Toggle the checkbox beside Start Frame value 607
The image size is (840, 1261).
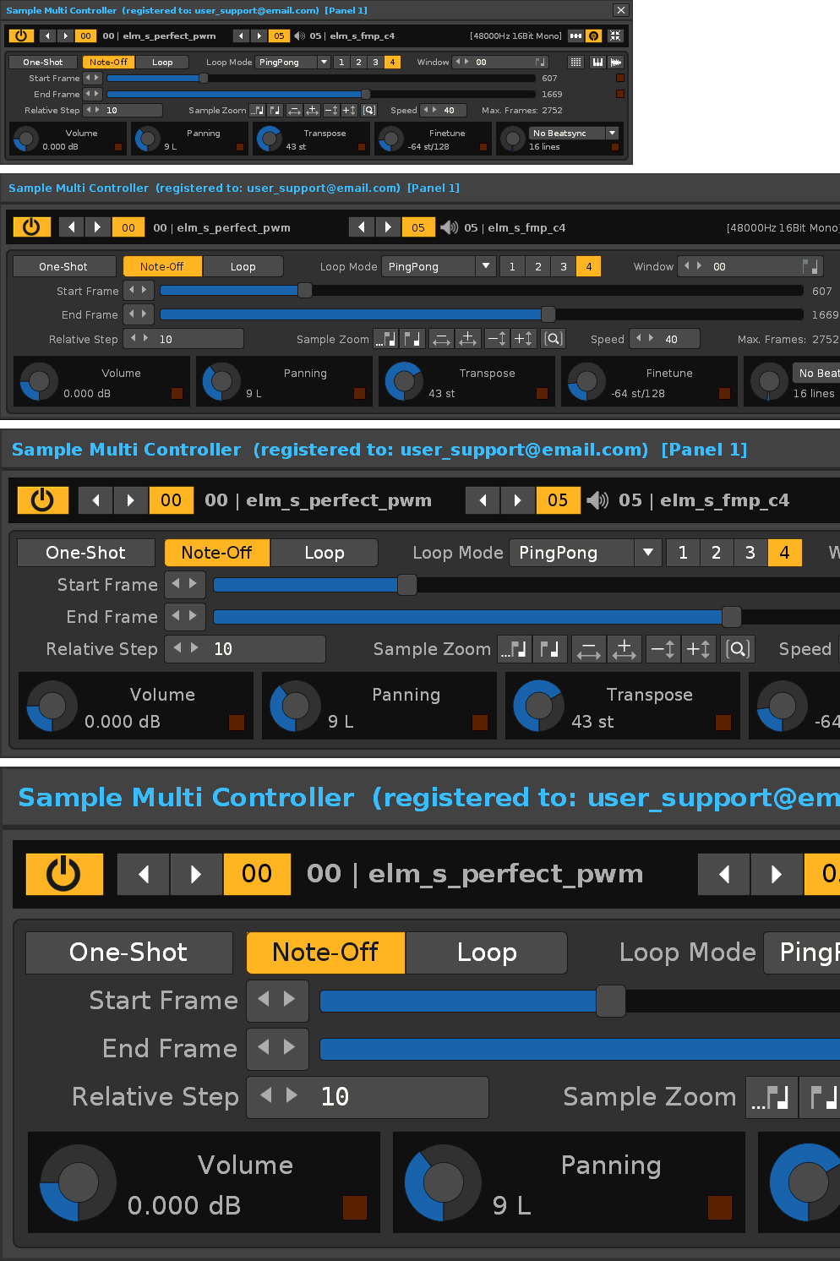tap(620, 78)
